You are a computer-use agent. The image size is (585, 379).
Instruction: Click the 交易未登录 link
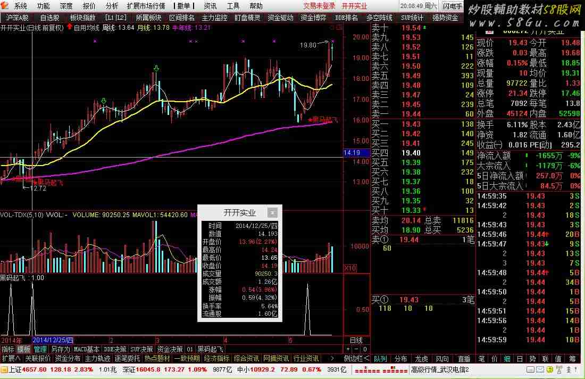tap(319, 6)
